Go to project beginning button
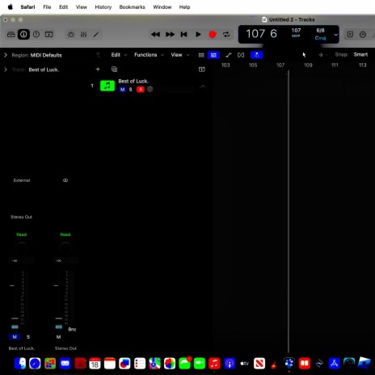This screenshot has width=375, height=375. click(x=183, y=34)
